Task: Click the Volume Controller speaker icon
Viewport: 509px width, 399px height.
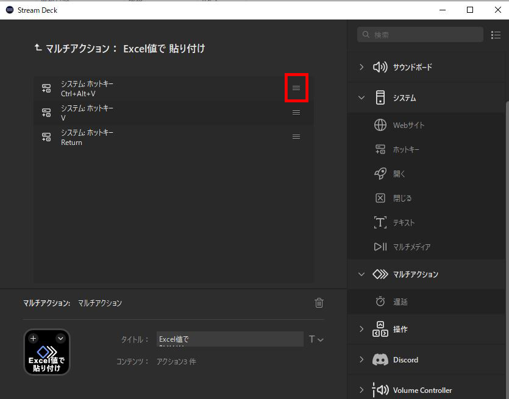Action: [380, 390]
